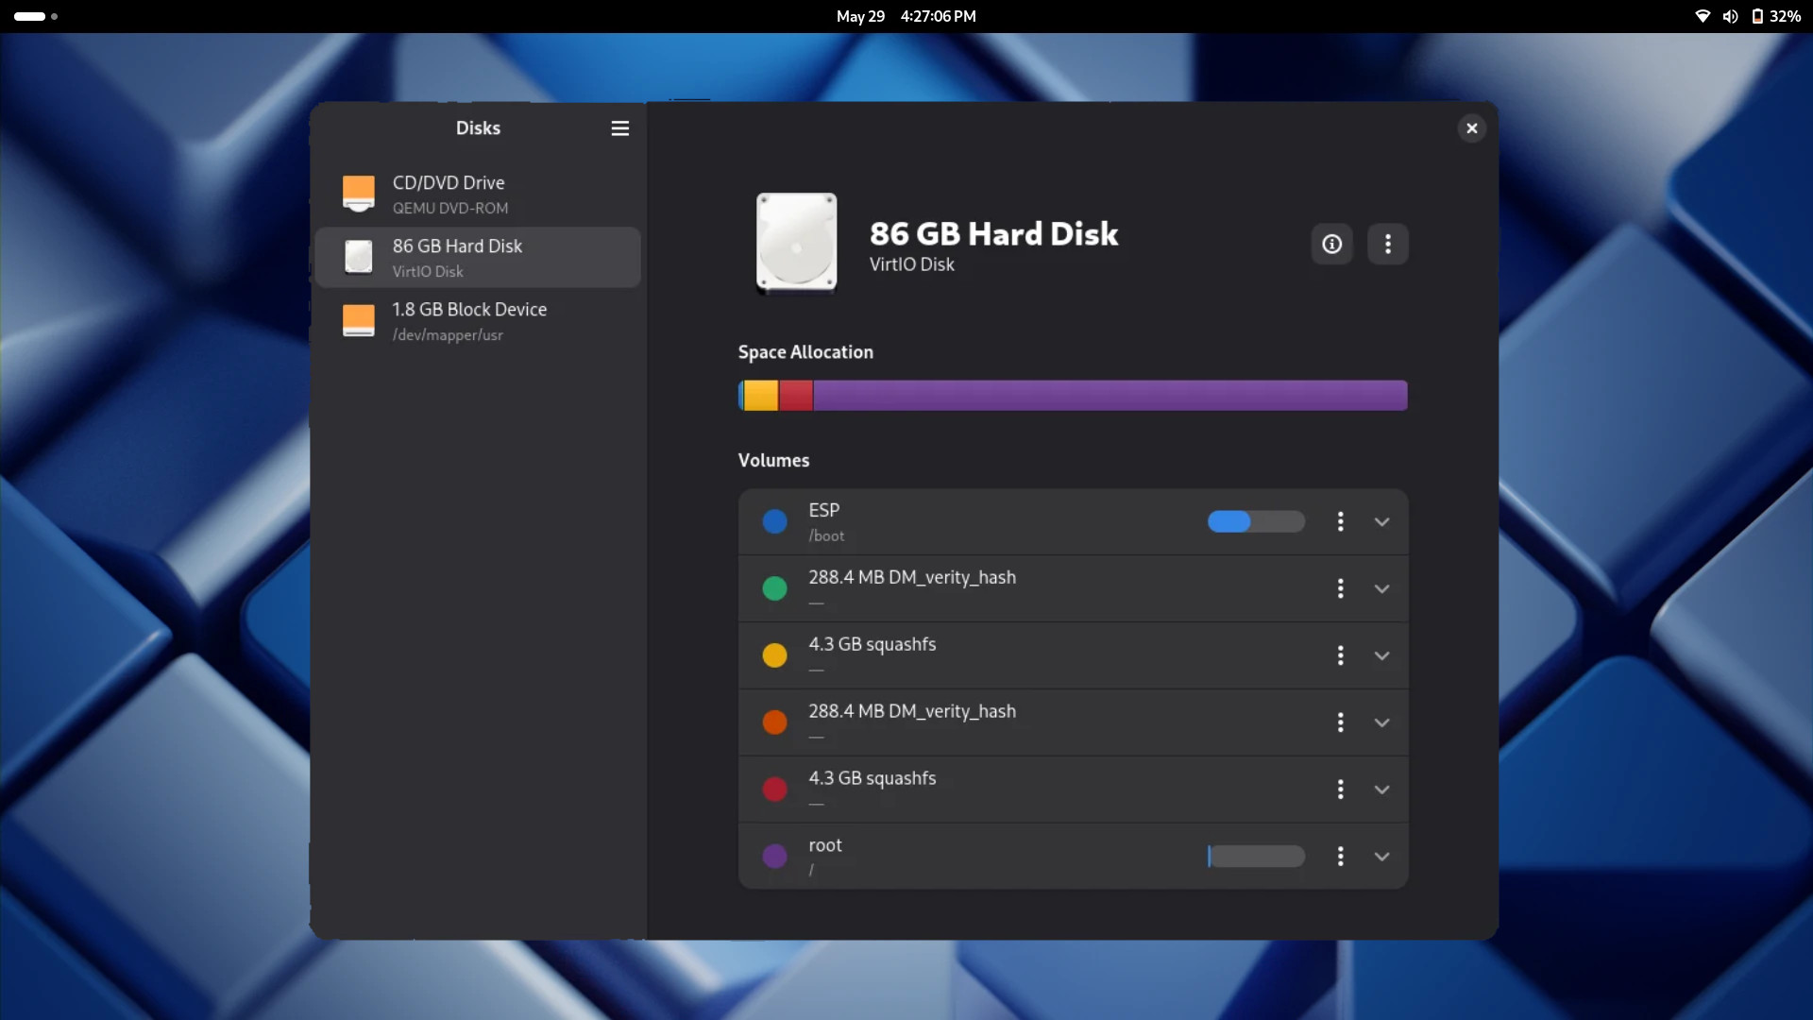Image resolution: width=1813 pixels, height=1020 pixels.
Task: Click the large hard disk drive image
Action: click(796, 244)
